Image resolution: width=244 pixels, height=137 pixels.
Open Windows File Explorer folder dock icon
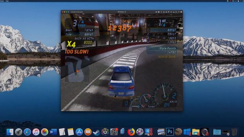click(x=196, y=132)
